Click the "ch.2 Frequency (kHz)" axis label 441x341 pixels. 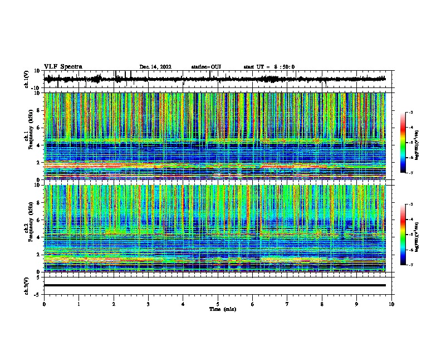click(28, 222)
